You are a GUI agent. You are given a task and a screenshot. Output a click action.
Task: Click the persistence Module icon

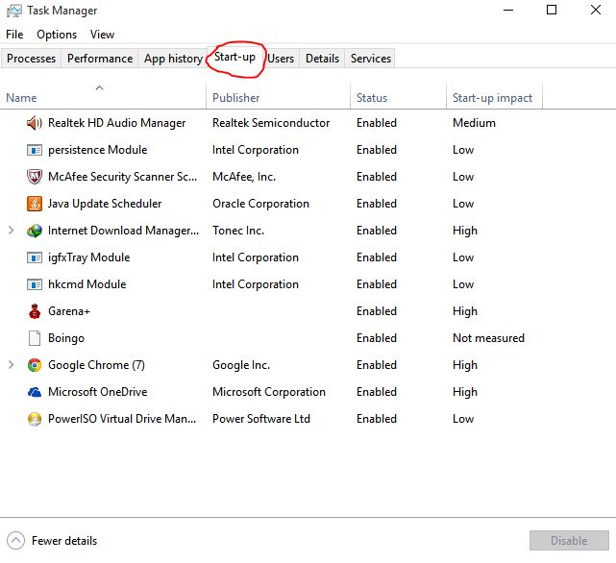[35, 150]
